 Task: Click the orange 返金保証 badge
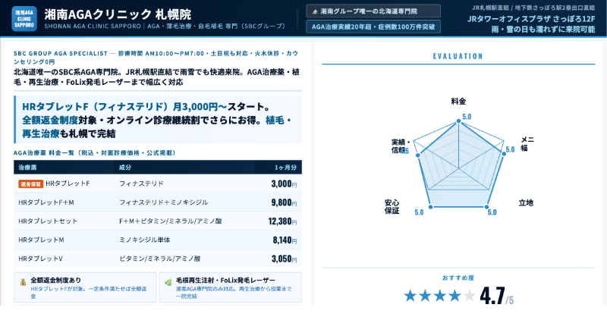[30, 184]
